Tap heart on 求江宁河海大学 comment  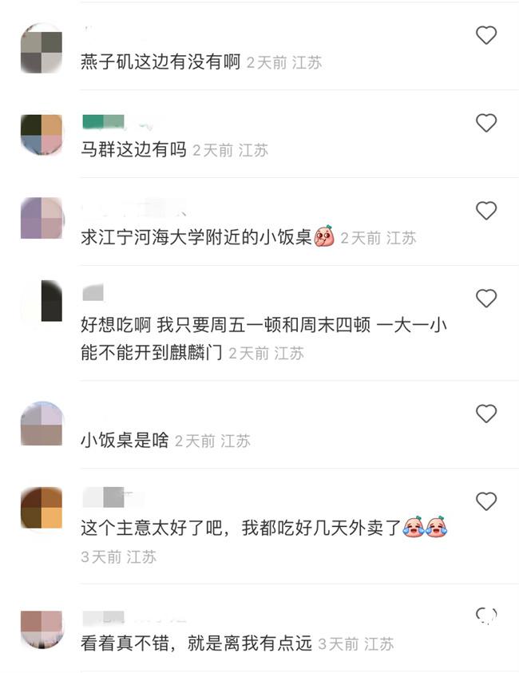click(486, 210)
